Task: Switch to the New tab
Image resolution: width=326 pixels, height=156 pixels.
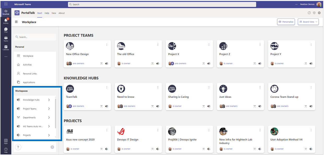Action: [x=54, y=13]
